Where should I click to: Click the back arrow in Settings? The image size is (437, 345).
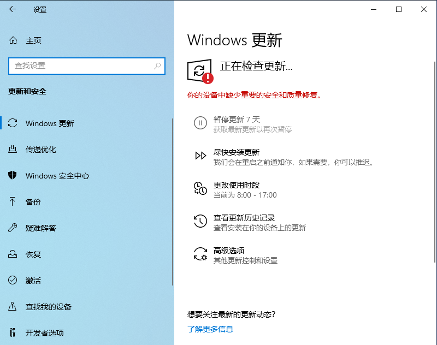point(13,9)
